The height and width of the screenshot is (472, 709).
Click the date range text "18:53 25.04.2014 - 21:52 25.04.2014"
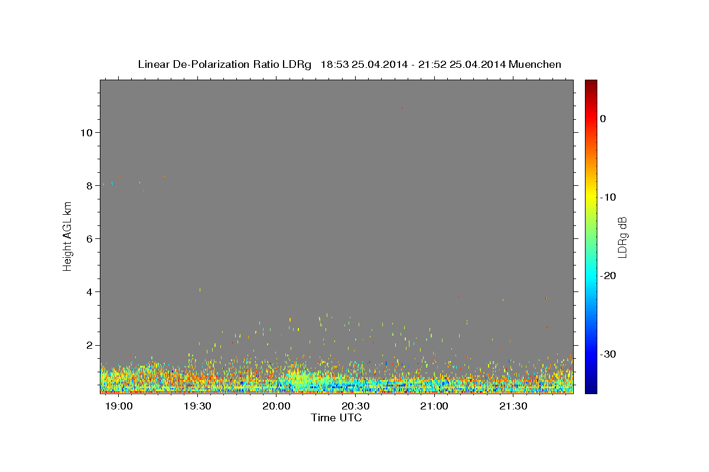tap(413, 64)
